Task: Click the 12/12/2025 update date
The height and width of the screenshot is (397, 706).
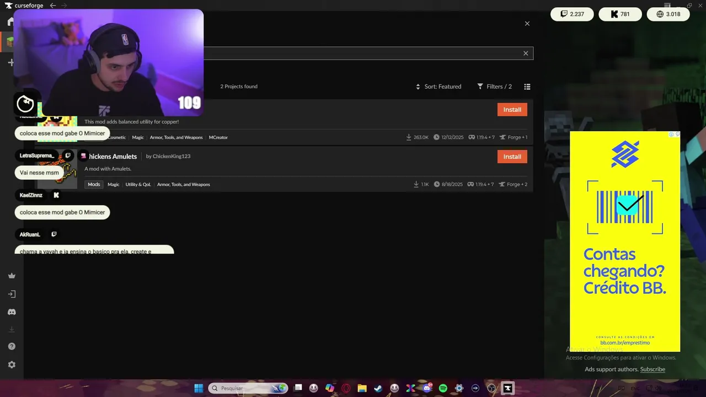Action: [448, 137]
